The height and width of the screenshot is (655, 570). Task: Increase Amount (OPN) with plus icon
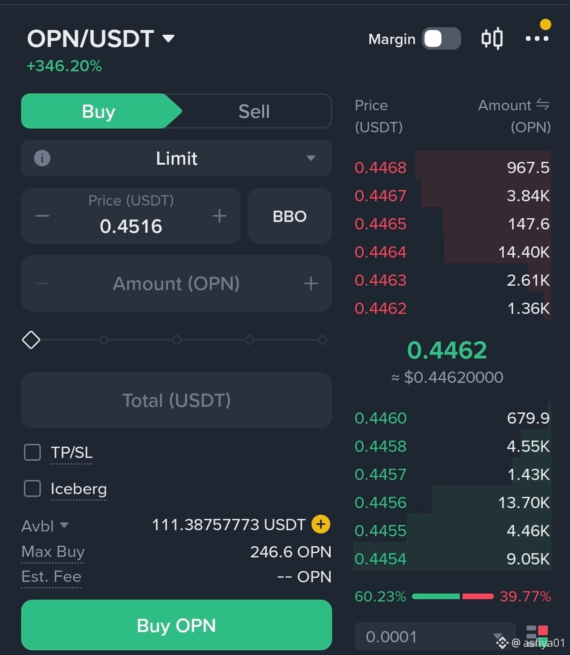pyautogui.click(x=311, y=283)
